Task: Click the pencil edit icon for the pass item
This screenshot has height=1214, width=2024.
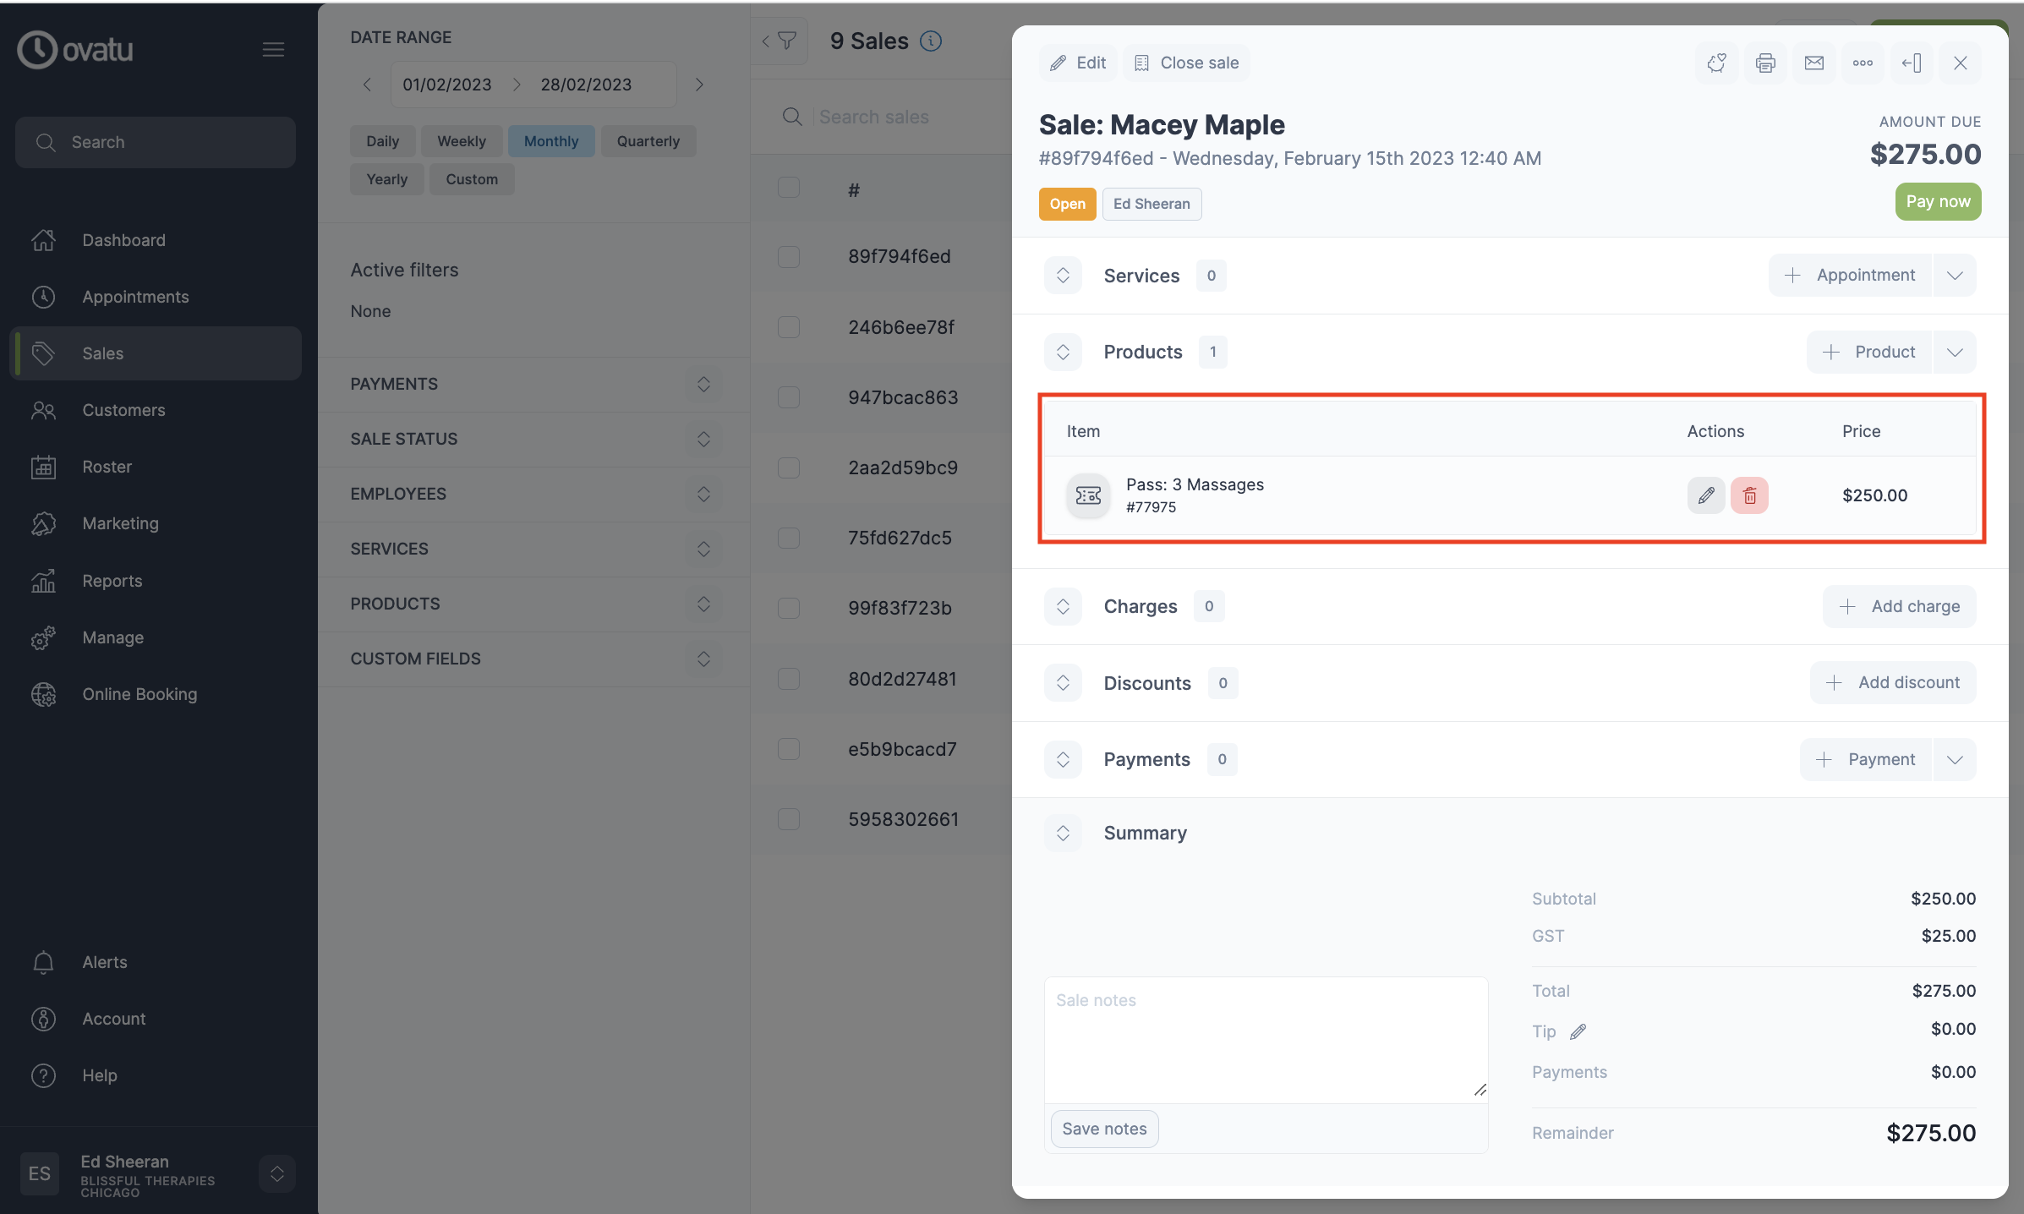Action: [1705, 495]
